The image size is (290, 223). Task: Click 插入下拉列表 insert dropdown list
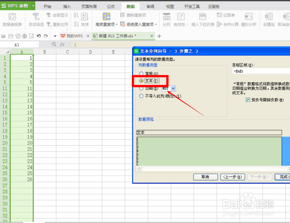pos(203,20)
